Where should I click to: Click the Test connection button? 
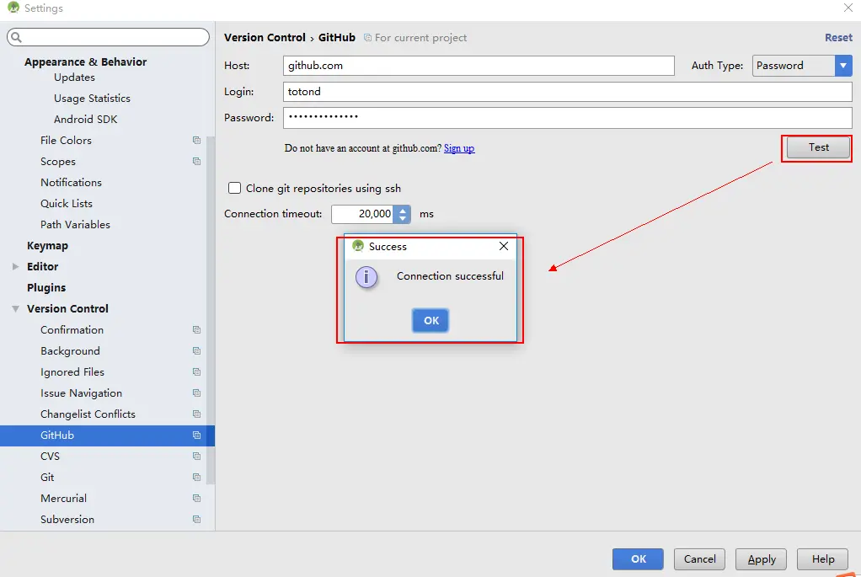(x=818, y=147)
